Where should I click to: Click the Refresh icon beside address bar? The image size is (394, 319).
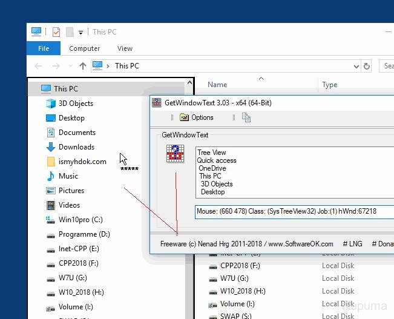[x=366, y=66]
